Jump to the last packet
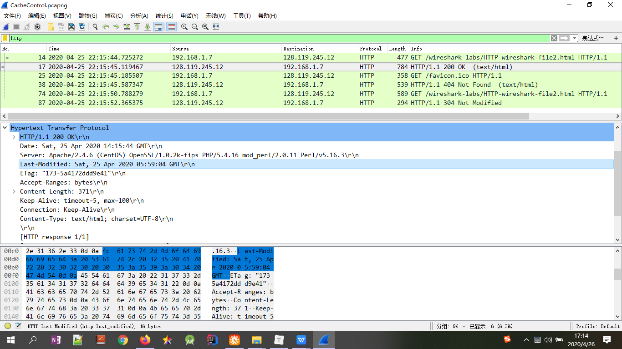622x349 pixels. pyautogui.click(x=148, y=27)
